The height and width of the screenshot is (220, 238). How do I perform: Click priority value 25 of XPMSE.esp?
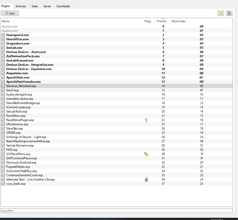pos(163,133)
